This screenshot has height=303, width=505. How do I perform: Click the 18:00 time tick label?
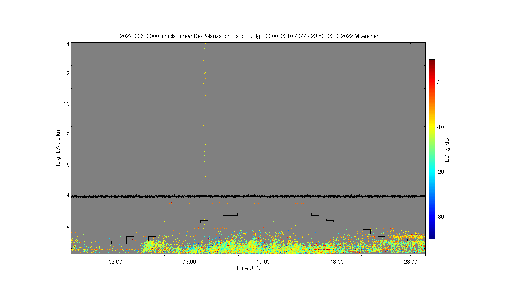click(337, 262)
